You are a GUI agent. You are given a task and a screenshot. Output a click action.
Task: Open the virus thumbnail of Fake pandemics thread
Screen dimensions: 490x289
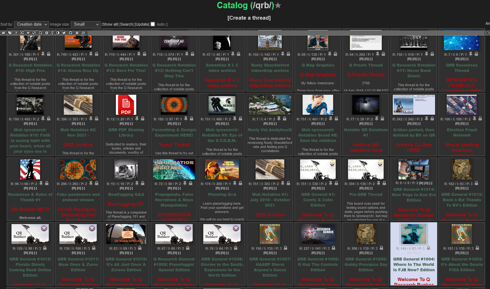[x=78, y=170]
